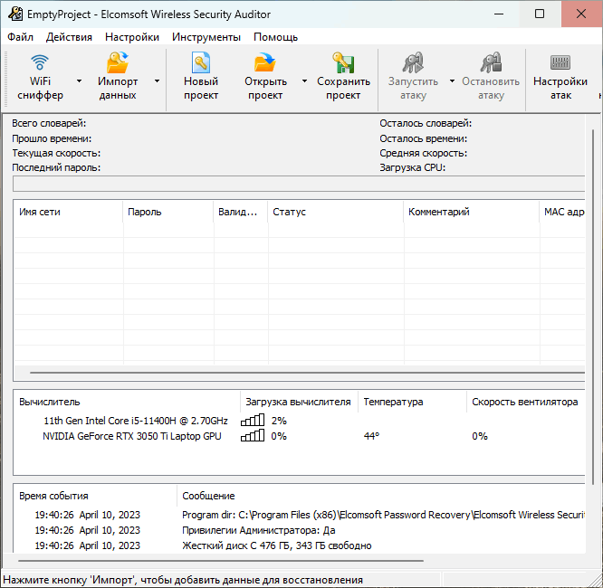Image resolution: width=603 pixels, height=588 pixels.
Task: Expand the Открыть проект dropdown arrow
Action: click(304, 81)
